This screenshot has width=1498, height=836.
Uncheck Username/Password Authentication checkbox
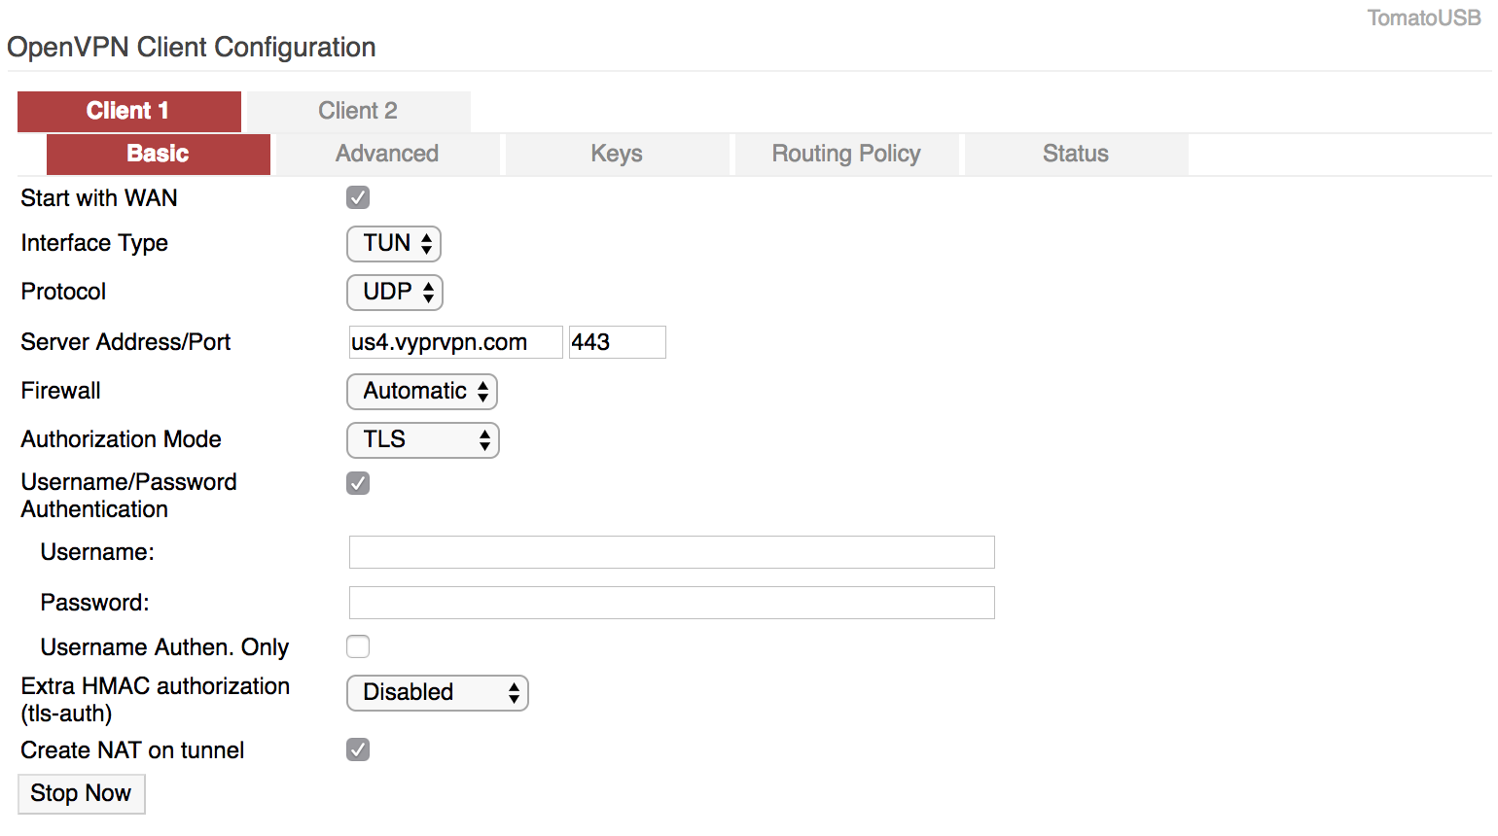pos(358,483)
